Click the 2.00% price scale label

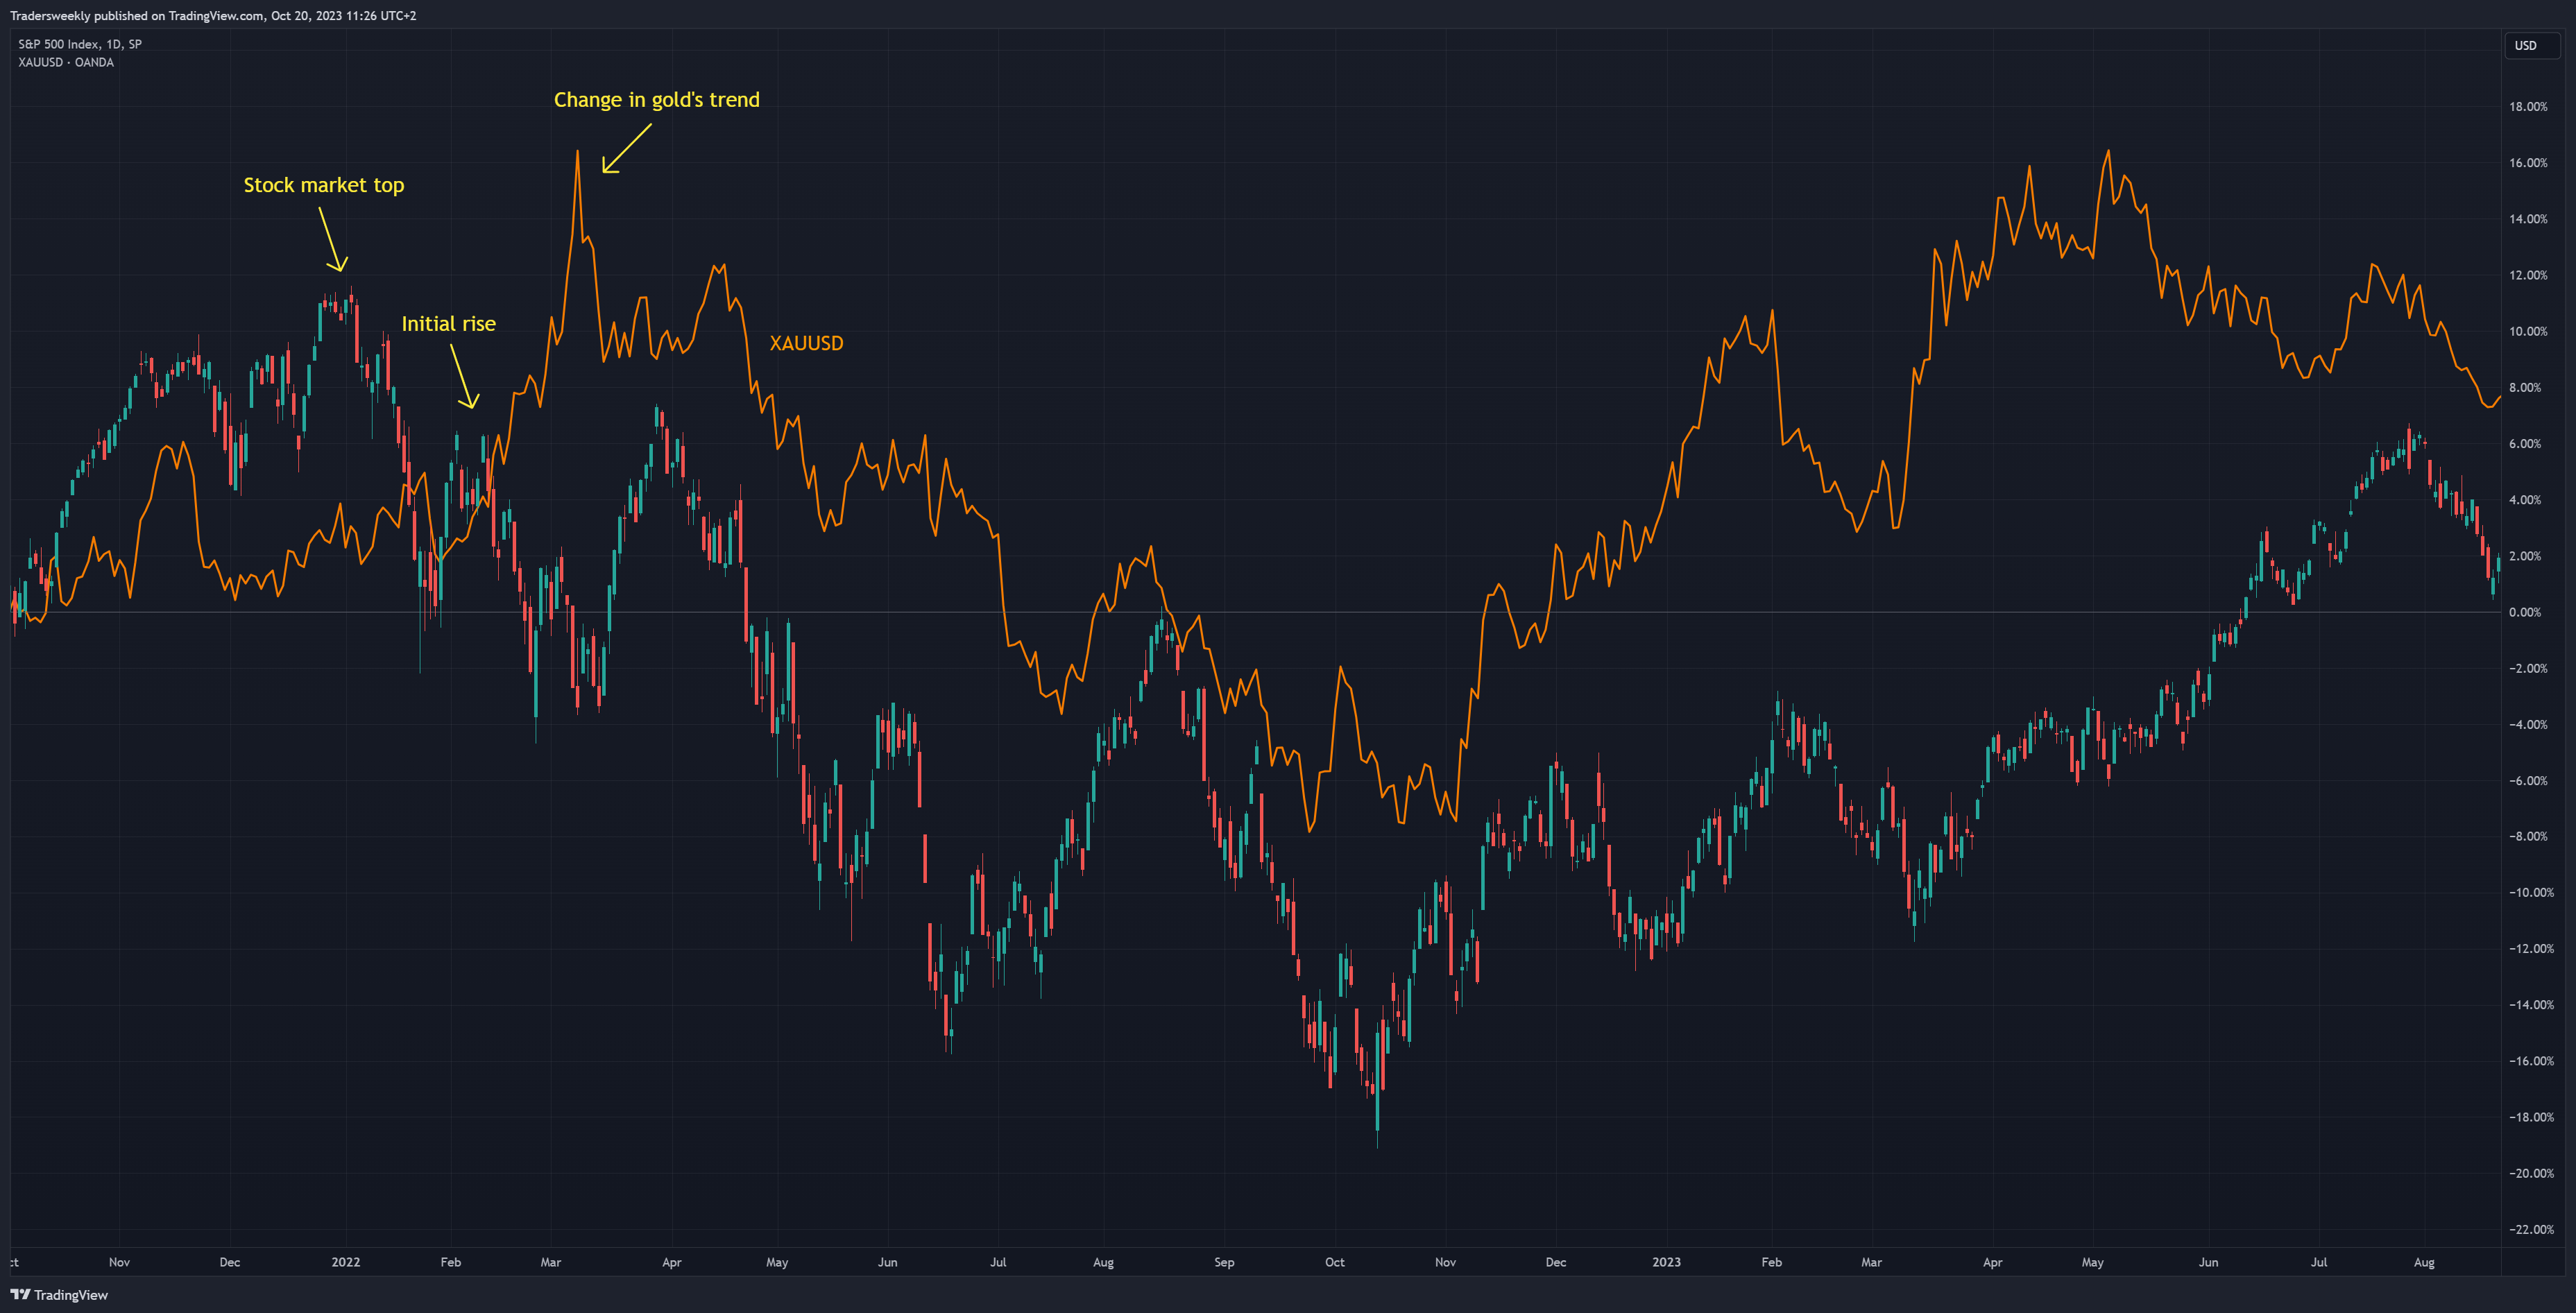[2525, 556]
